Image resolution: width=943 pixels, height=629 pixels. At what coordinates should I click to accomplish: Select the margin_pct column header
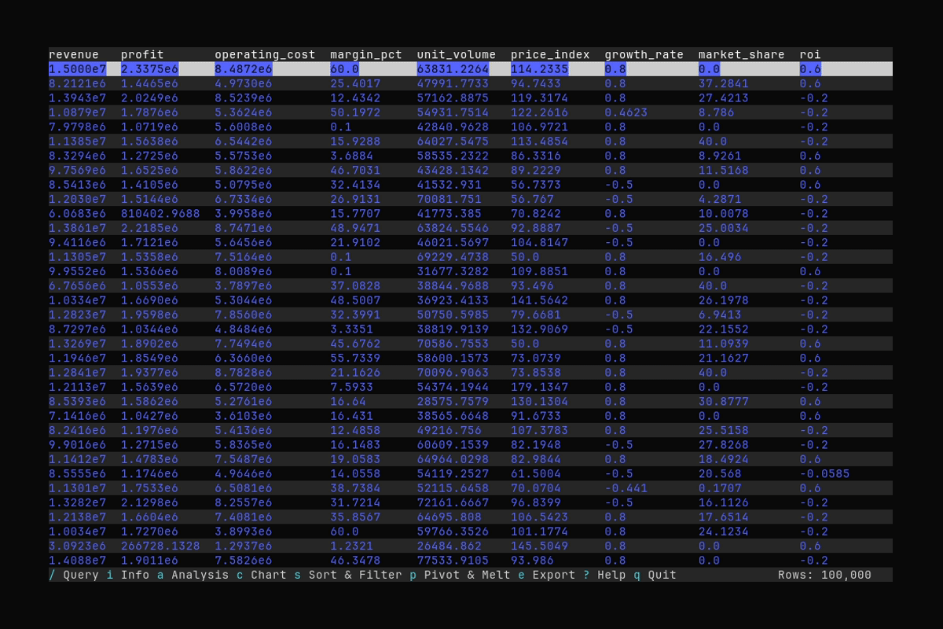(x=366, y=54)
